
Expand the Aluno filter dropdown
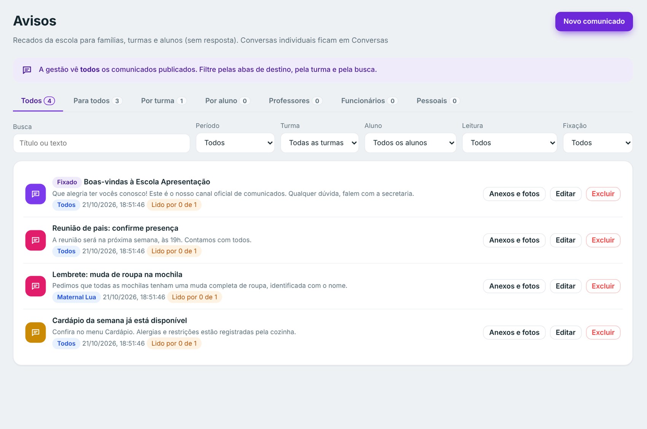tap(410, 143)
